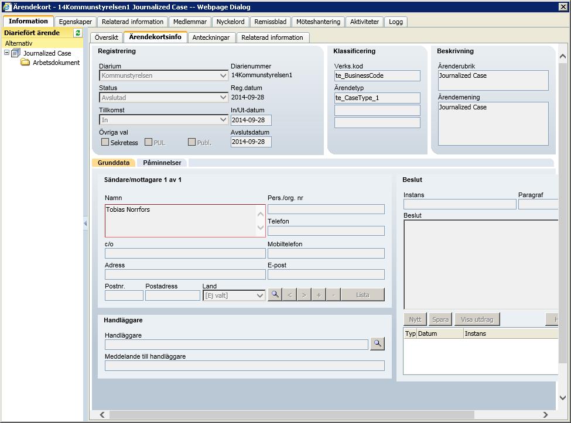Toggle the Sekretess checkbox

(x=105, y=142)
